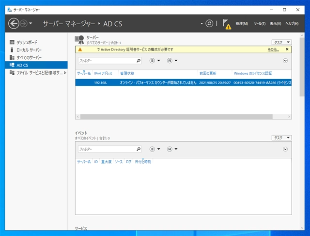The image size is (310, 236).
Task: Click the back navigation arrow button
Action: [x=14, y=23]
